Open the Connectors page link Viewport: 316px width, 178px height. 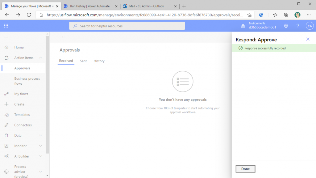pos(23,125)
